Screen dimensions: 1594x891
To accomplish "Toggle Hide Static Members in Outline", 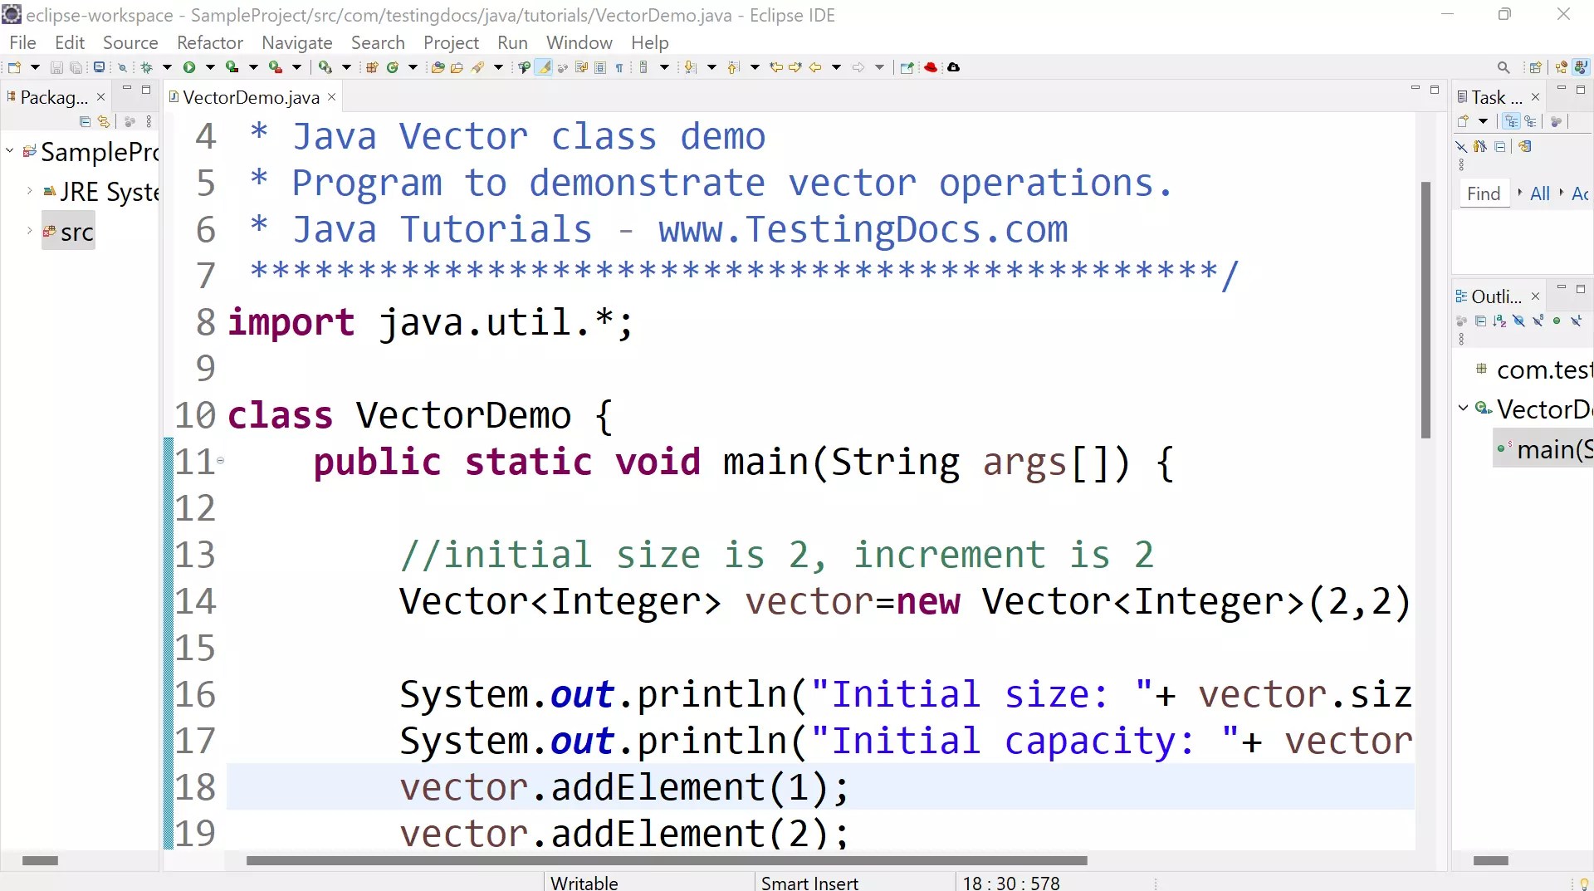I will (x=1538, y=321).
